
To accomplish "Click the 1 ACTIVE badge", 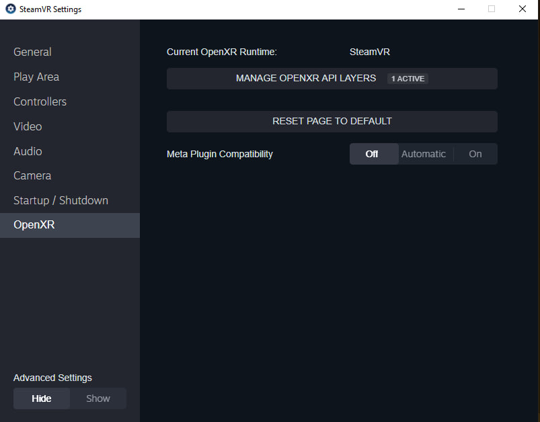I will [x=408, y=79].
